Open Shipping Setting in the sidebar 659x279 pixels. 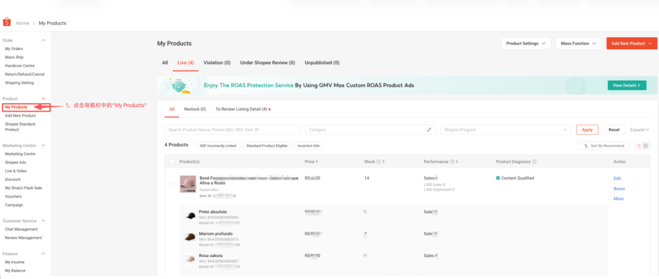(19, 83)
